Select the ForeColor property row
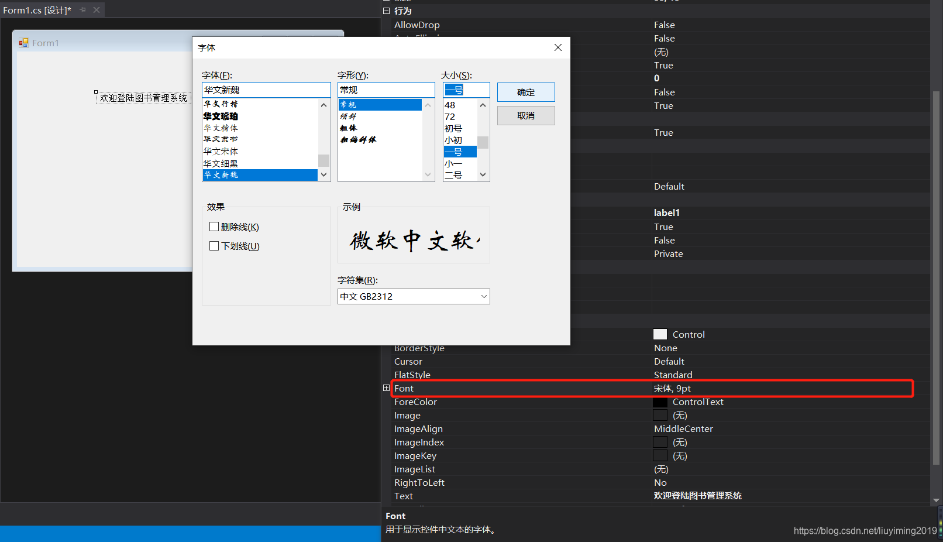This screenshot has width=943, height=542. tap(660, 402)
